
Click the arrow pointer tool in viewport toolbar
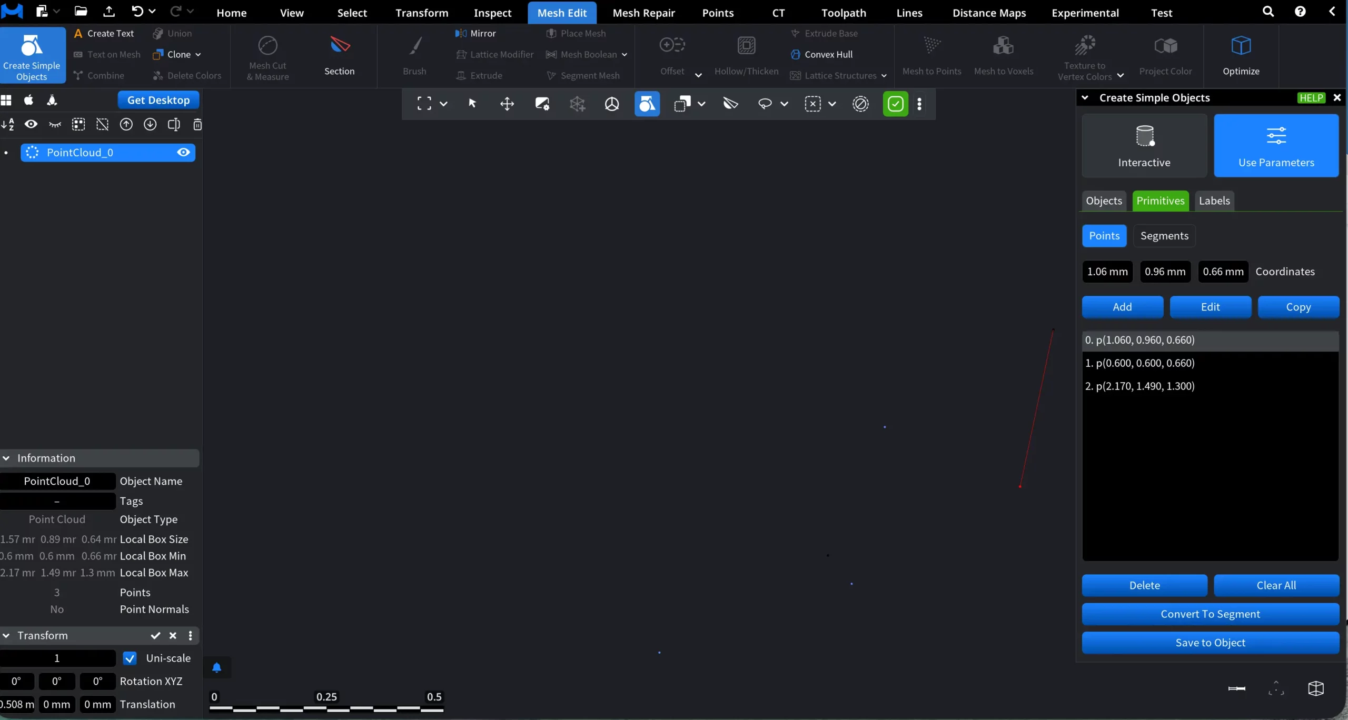472,104
